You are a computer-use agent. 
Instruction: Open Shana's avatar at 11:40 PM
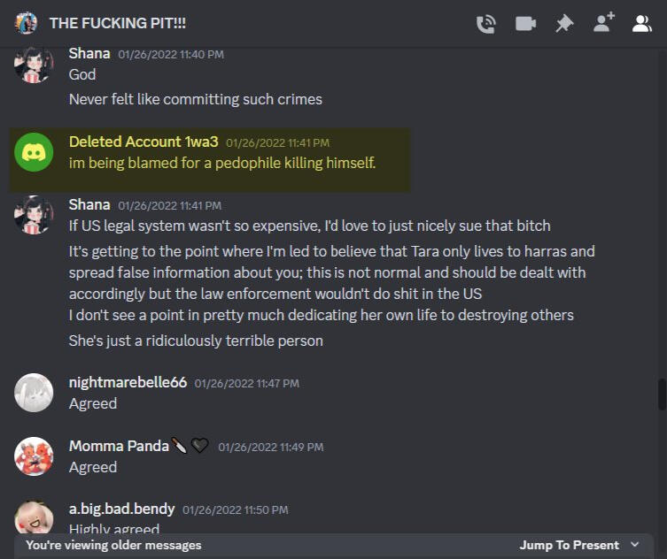tap(34, 65)
